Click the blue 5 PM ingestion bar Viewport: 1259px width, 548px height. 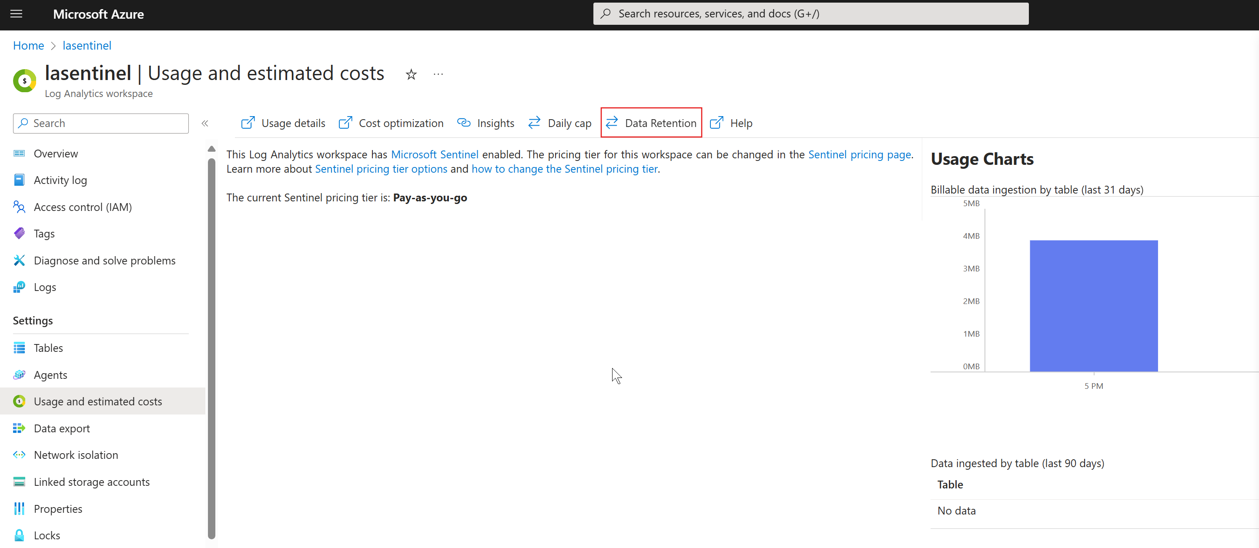tap(1094, 306)
